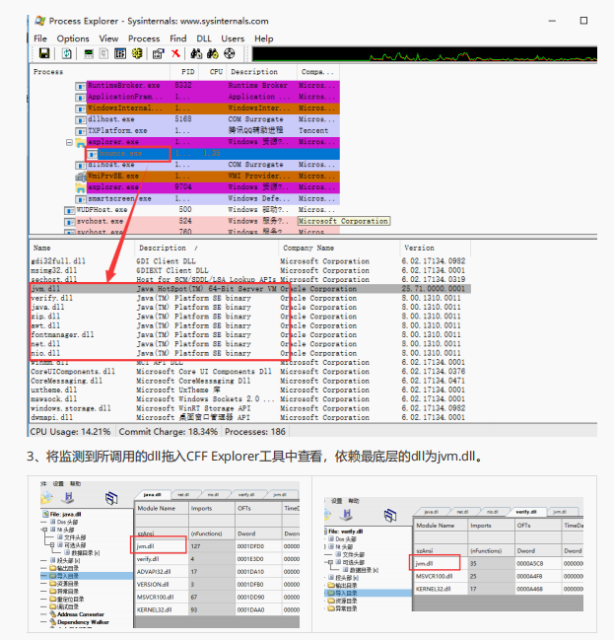Select ADVAPI32.dll row in java.dll imports
The height and width of the screenshot is (640, 614).
click(x=217, y=572)
